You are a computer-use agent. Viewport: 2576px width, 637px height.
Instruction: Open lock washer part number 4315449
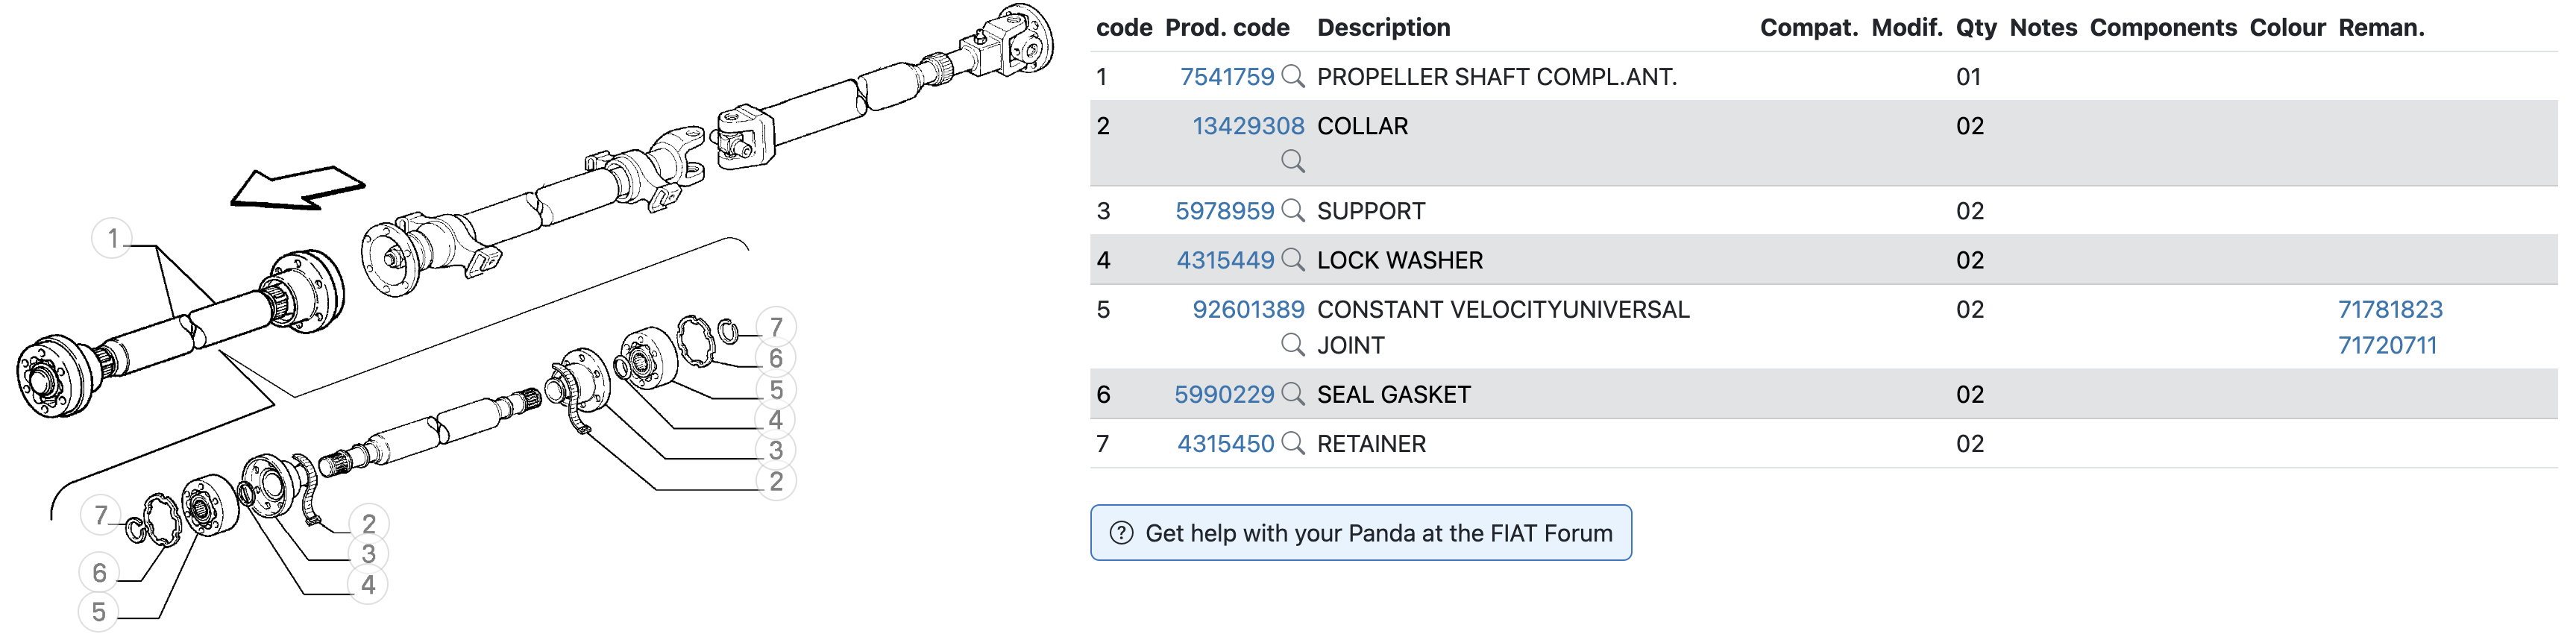click(x=1226, y=260)
